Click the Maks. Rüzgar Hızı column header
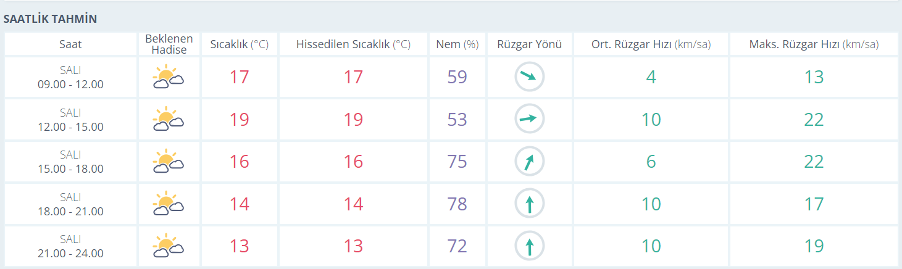The height and width of the screenshot is (269, 902). [814, 44]
